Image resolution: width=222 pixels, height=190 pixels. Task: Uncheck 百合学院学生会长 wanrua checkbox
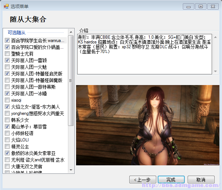pos(7,41)
